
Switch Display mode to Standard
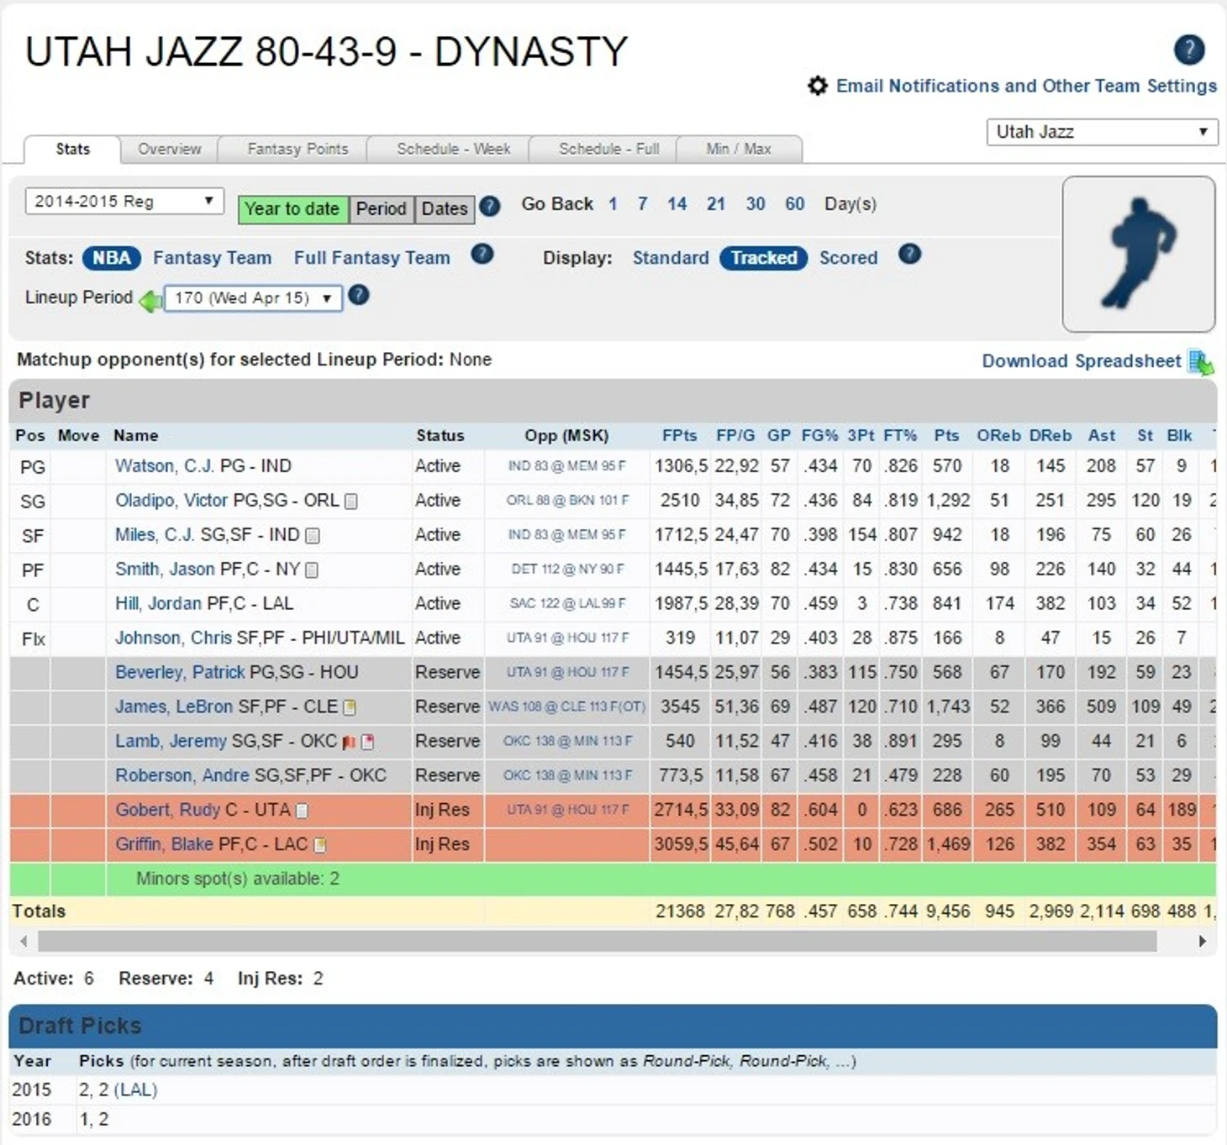click(x=670, y=258)
